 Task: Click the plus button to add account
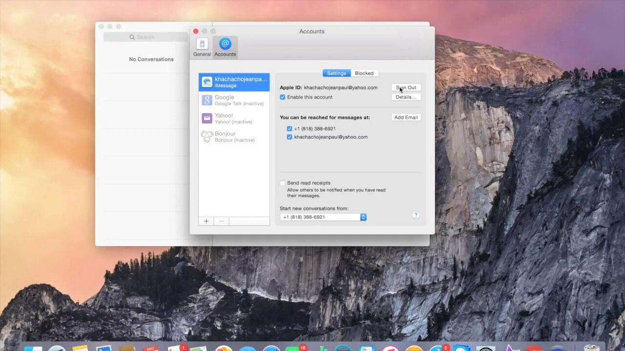coord(206,221)
